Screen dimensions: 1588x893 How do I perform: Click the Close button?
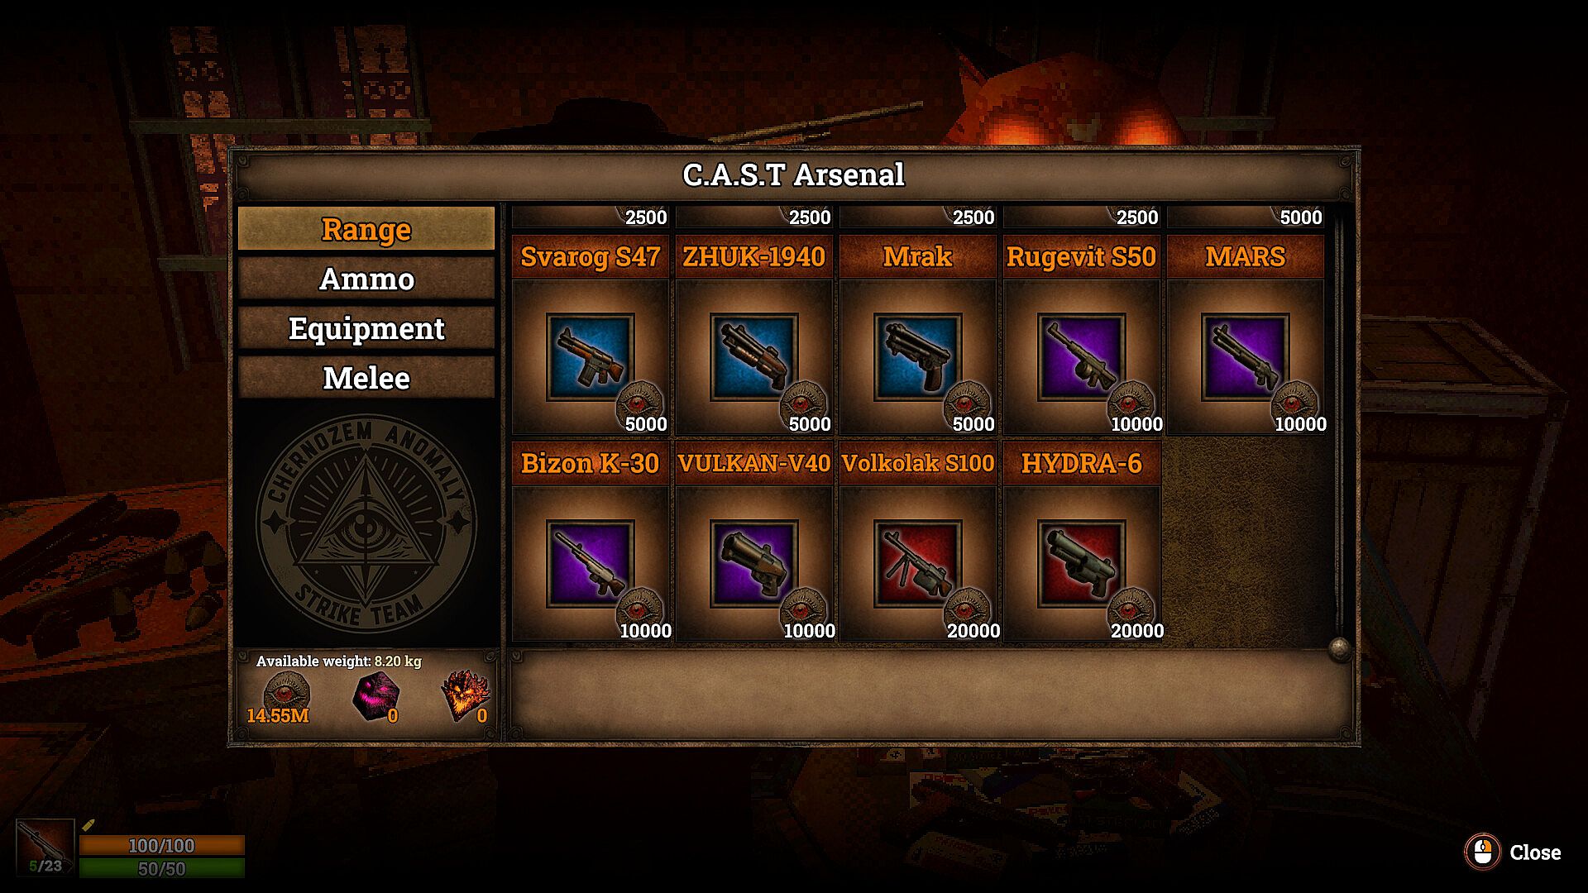click(1514, 852)
